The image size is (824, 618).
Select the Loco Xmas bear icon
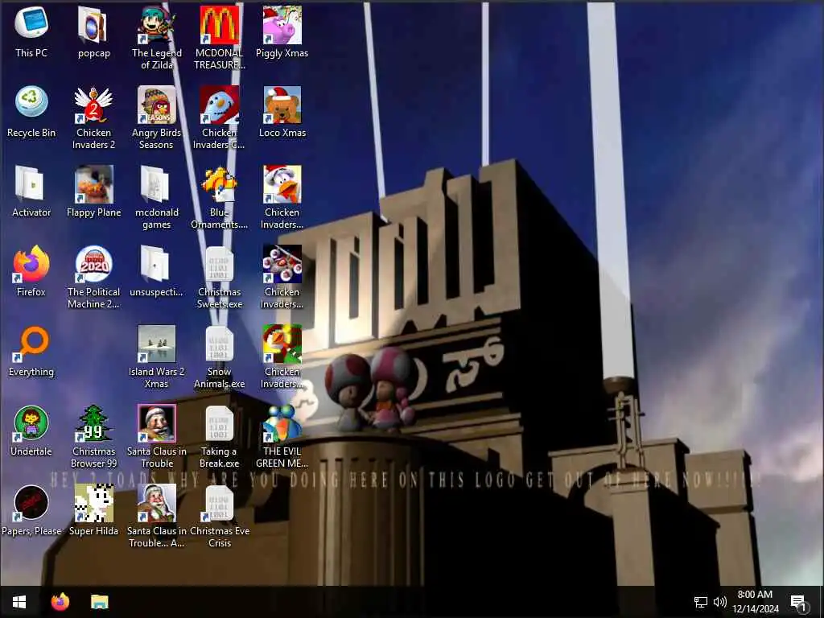pos(282,104)
